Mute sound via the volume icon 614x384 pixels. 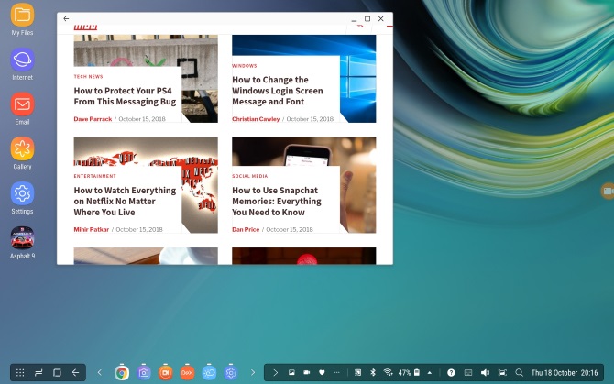(x=485, y=372)
